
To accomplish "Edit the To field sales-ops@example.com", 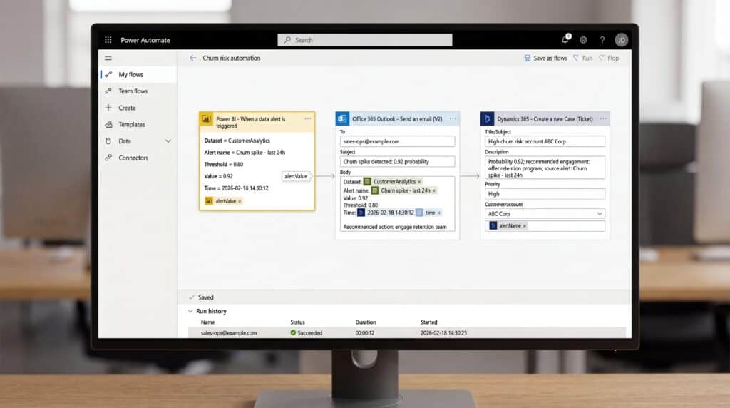I will point(397,141).
